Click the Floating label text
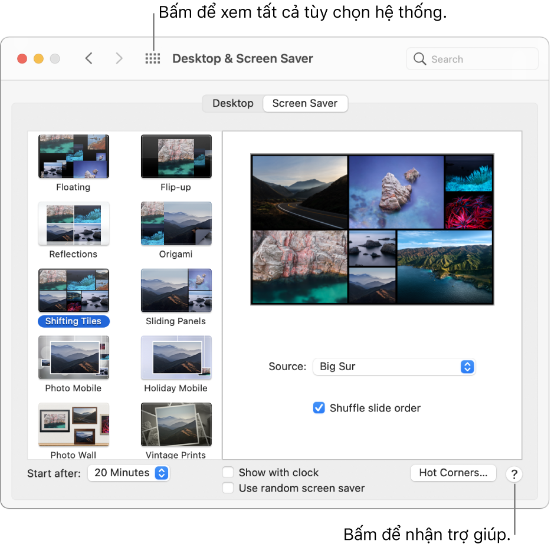Screen dimensions: 551x547 tap(73, 187)
